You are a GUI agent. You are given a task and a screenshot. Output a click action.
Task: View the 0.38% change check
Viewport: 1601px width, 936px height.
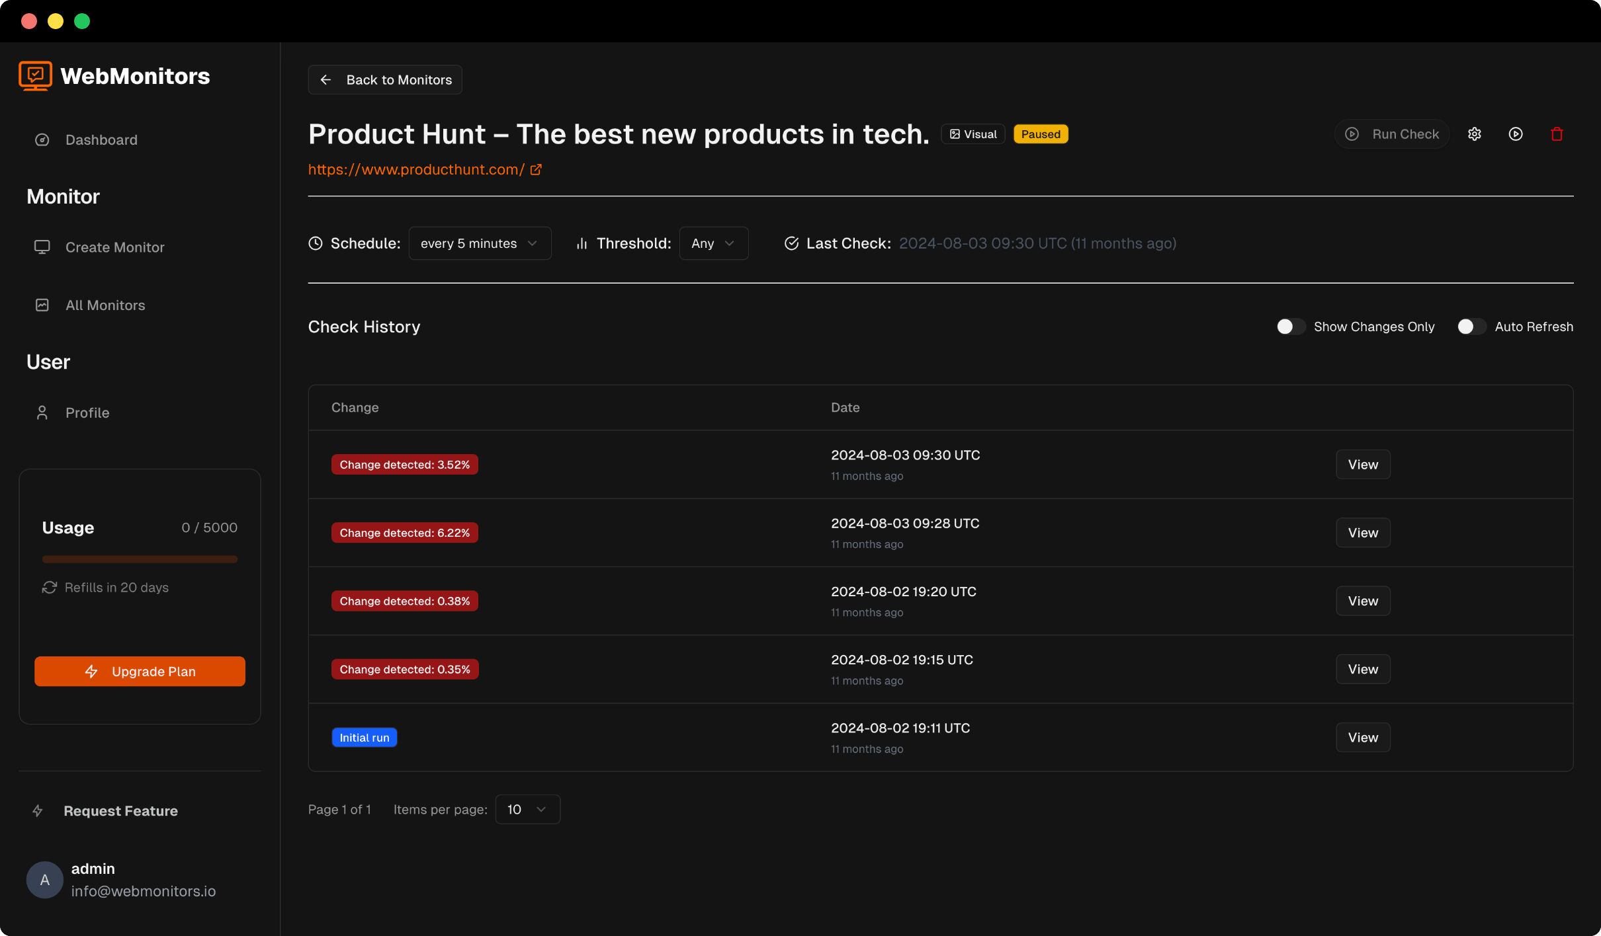point(1363,601)
